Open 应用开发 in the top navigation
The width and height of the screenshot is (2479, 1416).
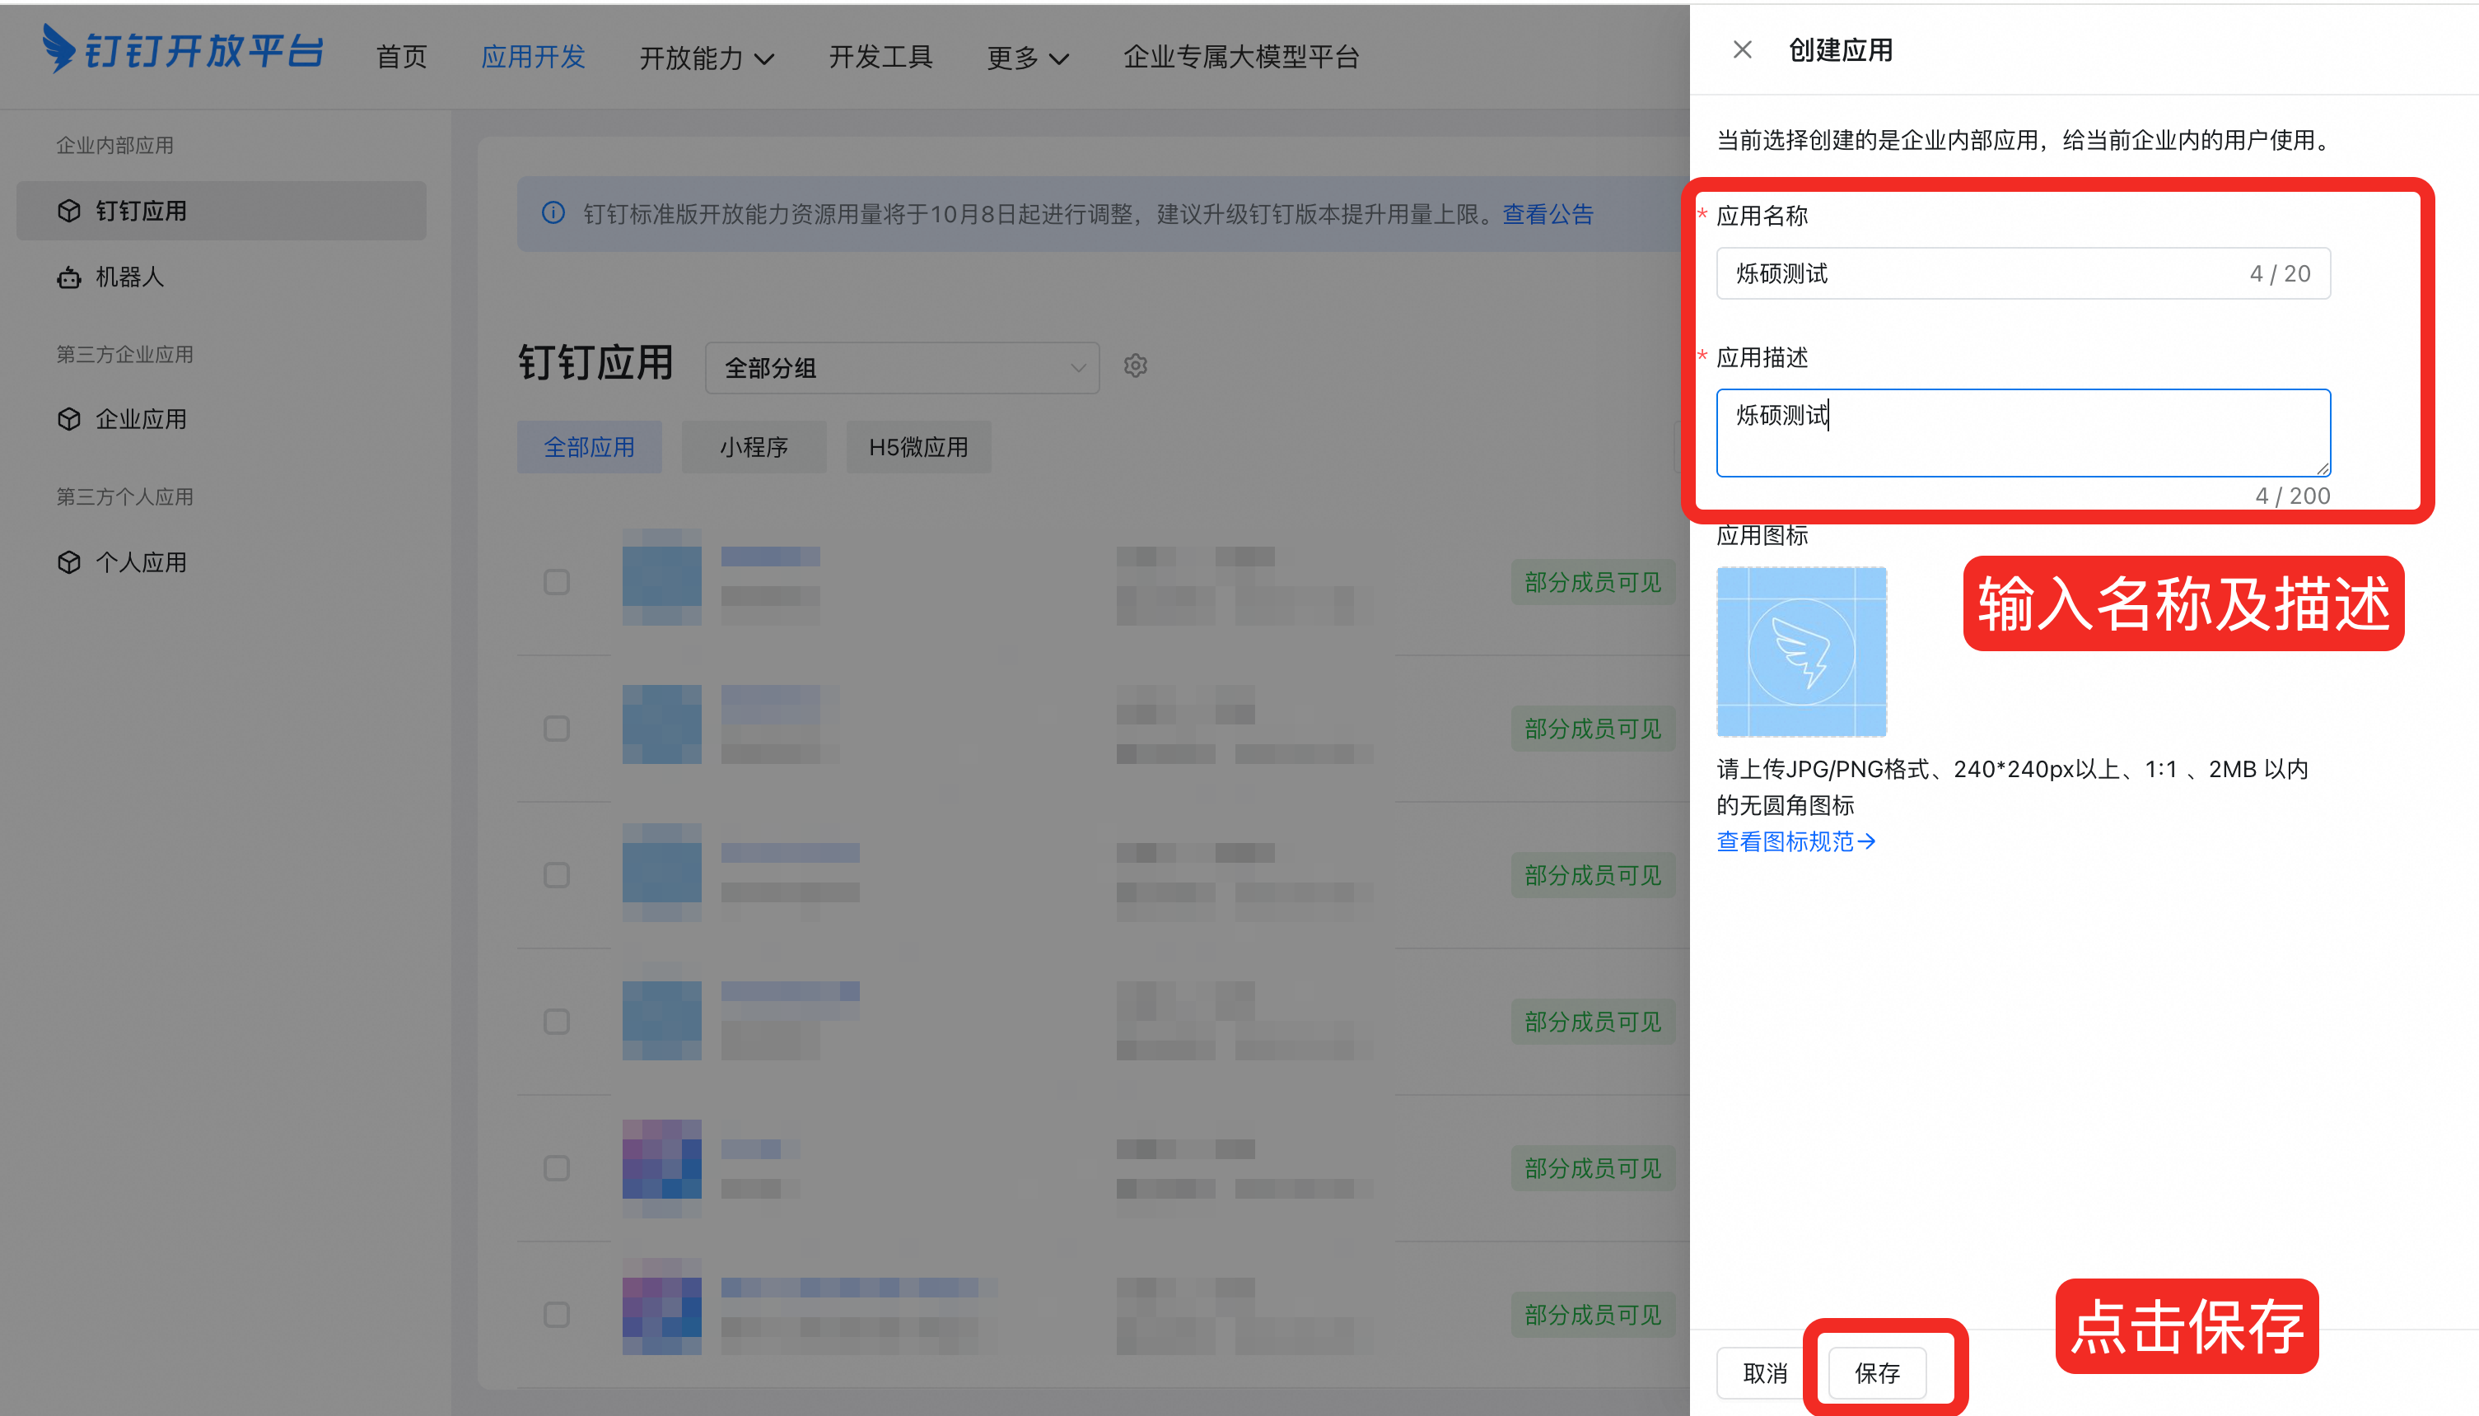pos(533,57)
